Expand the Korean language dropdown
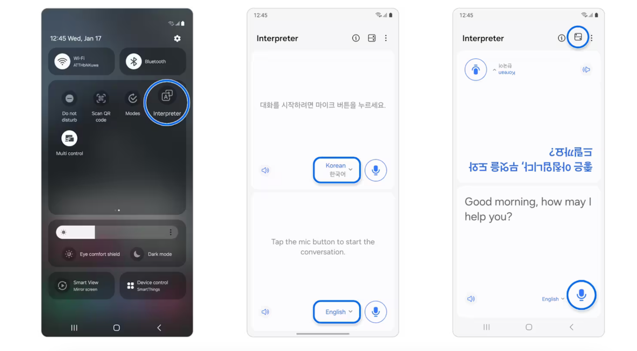 (x=337, y=170)
